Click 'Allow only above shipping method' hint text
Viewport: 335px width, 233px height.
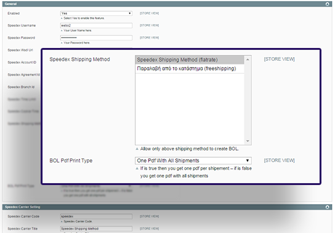[x=189, y=149]
